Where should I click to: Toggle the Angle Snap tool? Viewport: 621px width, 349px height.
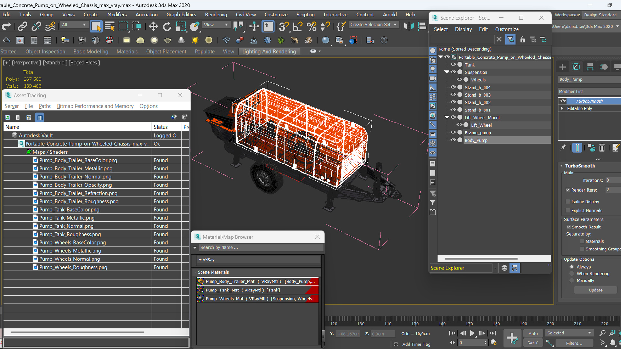(x=298, y=26)
